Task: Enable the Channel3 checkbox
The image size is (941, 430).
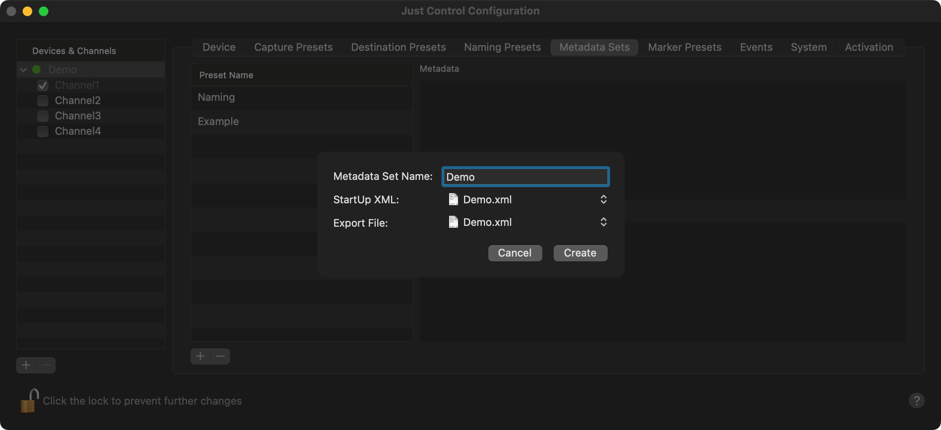Action: pos(43,116)
